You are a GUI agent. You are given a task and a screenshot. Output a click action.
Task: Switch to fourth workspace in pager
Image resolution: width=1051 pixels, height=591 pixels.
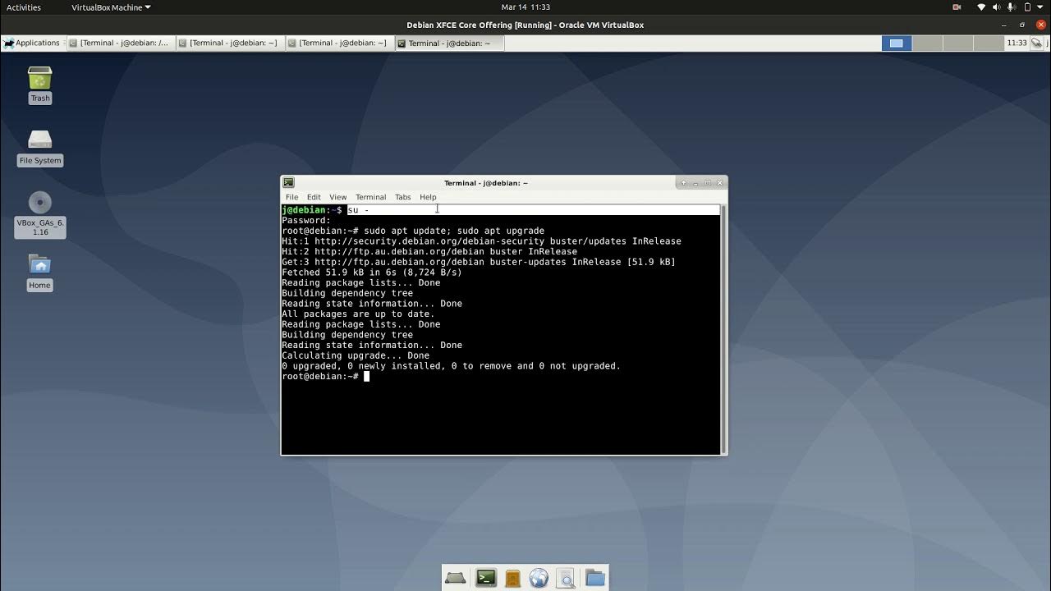(x=988, y=43)
